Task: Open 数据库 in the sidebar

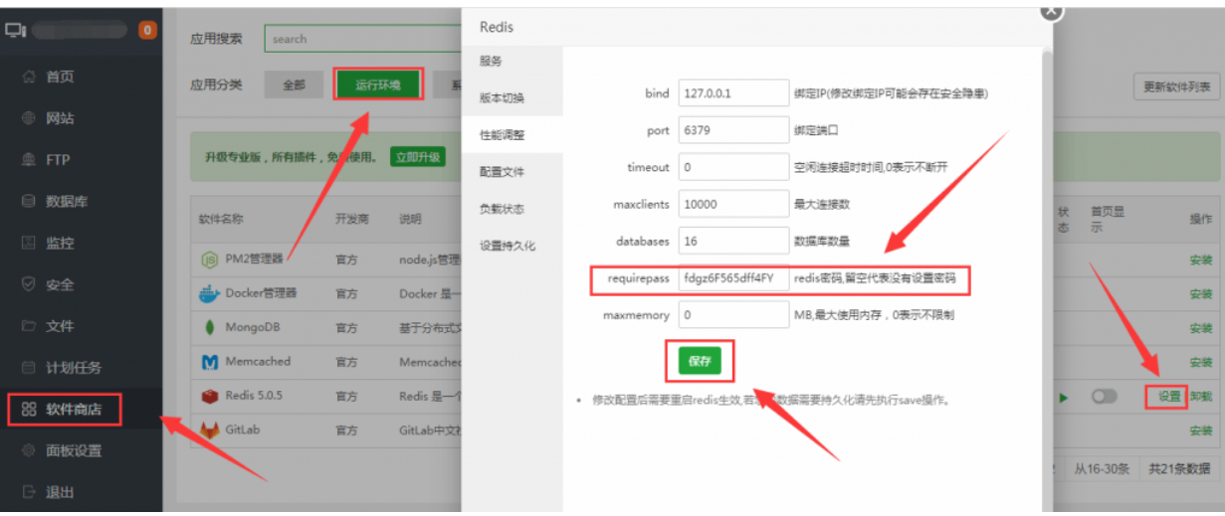Action: click(x=67, y=202)
